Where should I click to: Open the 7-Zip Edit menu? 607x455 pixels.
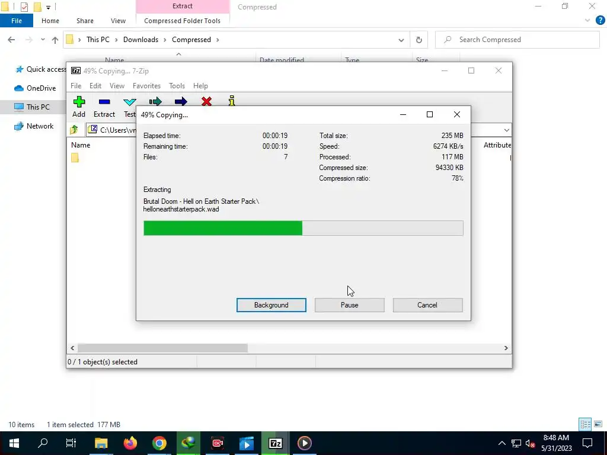tap(95, 86)
